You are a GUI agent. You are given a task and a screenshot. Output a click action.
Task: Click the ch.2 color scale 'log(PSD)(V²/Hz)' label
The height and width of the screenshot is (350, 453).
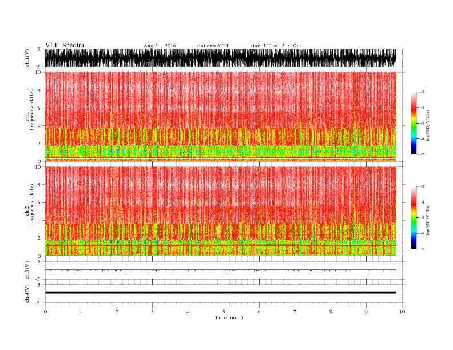pos(428,220)
